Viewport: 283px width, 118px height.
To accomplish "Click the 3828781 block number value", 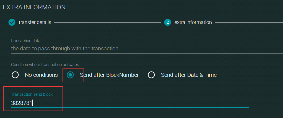I will pyautogui.click(x=22, y=103).
